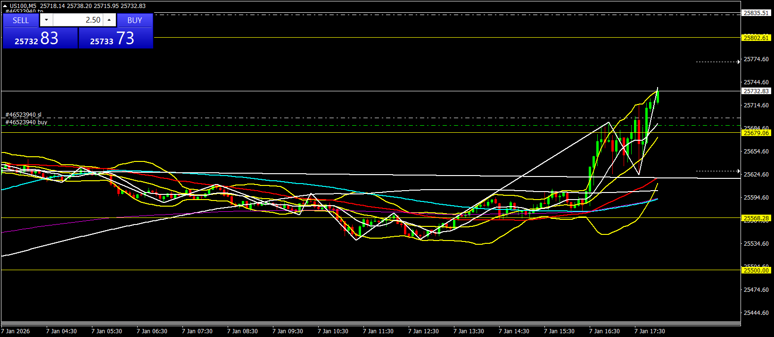Click the current price 25732.83 axis label
This screenshot has height=337, width=774.
point(756,91)
